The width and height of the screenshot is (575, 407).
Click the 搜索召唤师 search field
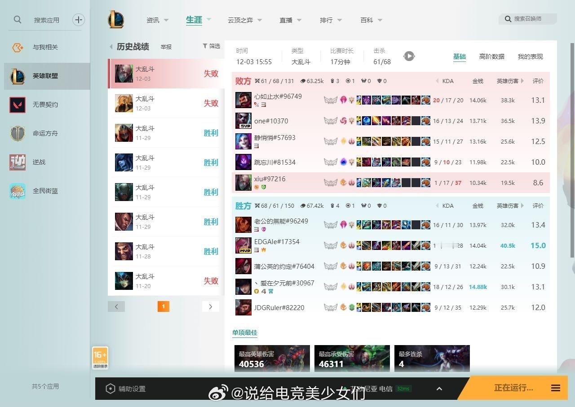[x=528, y=19]
